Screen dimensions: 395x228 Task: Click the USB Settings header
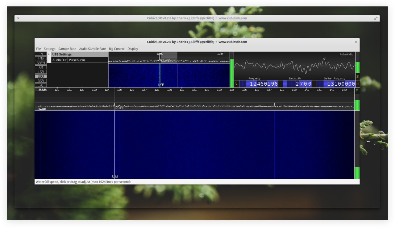click(x=80, y=54)
